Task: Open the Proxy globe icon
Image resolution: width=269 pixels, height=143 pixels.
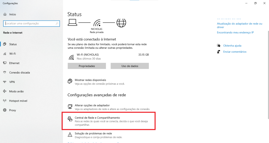Action: click(x=5, y=110)
